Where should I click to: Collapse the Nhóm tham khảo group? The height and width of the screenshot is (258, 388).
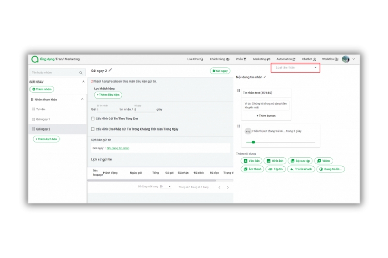[x=82, y=99]
